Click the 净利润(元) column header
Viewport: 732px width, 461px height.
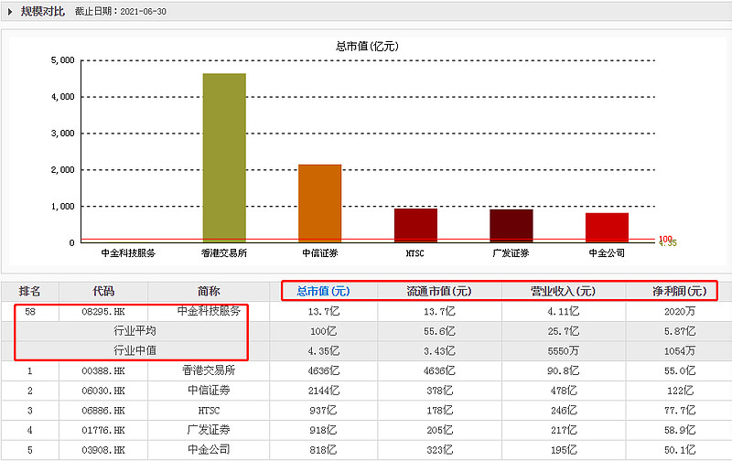click(680, 291)
